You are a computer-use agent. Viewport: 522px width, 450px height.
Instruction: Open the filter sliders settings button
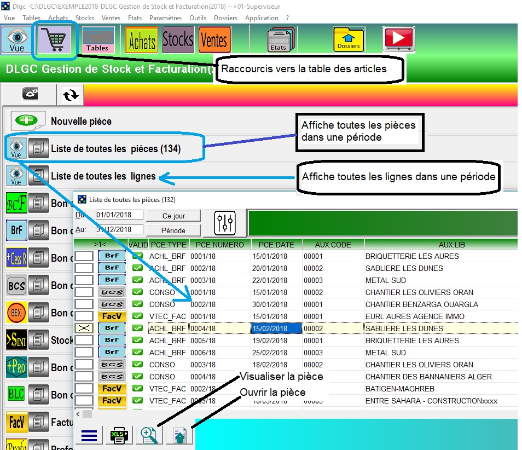coord(225,223)
